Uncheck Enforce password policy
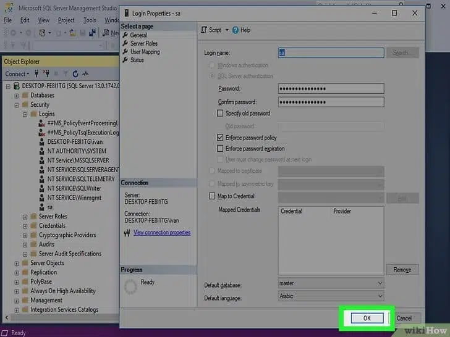 [220, 138]
